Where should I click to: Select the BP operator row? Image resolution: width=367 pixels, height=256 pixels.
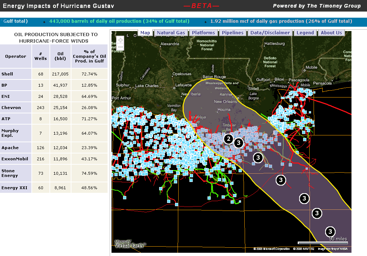[x=54, y=85]
